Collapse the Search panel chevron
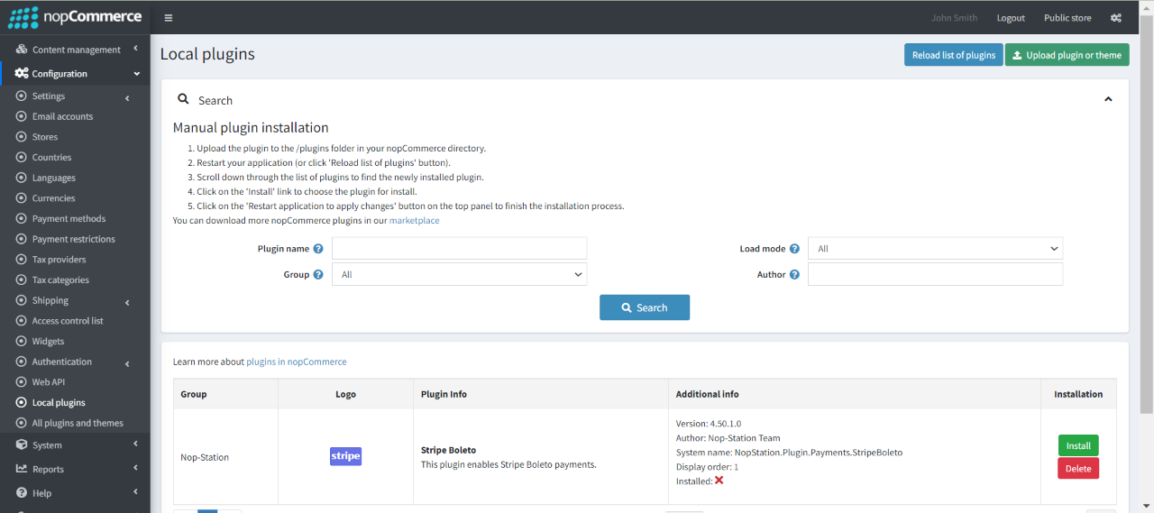This screenshot has height=513, width=1154. click(x=1108, y=99)
